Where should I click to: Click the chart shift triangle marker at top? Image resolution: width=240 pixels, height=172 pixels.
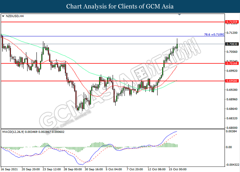[x=179, y=14]
